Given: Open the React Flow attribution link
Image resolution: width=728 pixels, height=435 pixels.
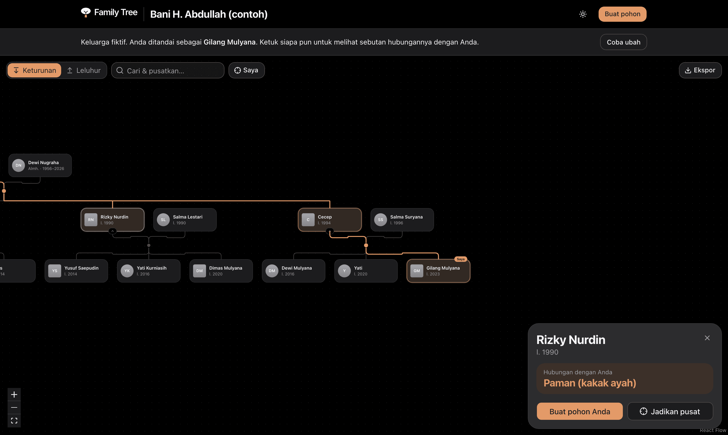Looking at the screenshot, I should (x=713, y=430).
